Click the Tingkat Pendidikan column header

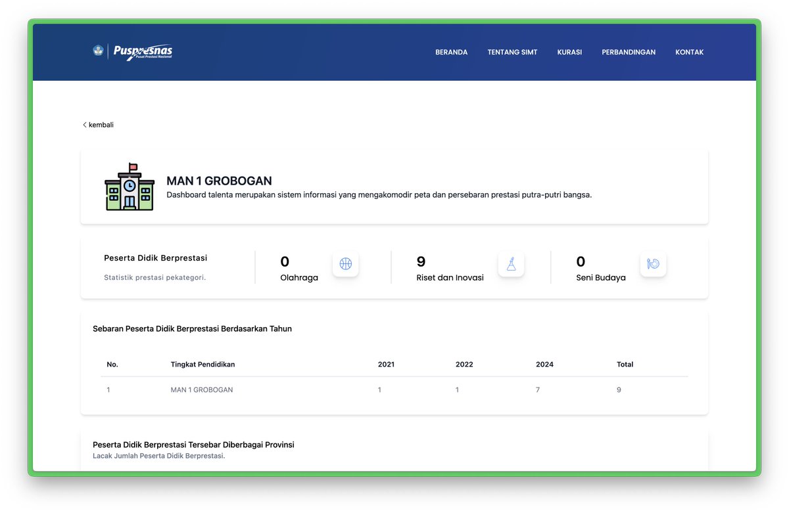pyautogui.click(x=203, y=365)
